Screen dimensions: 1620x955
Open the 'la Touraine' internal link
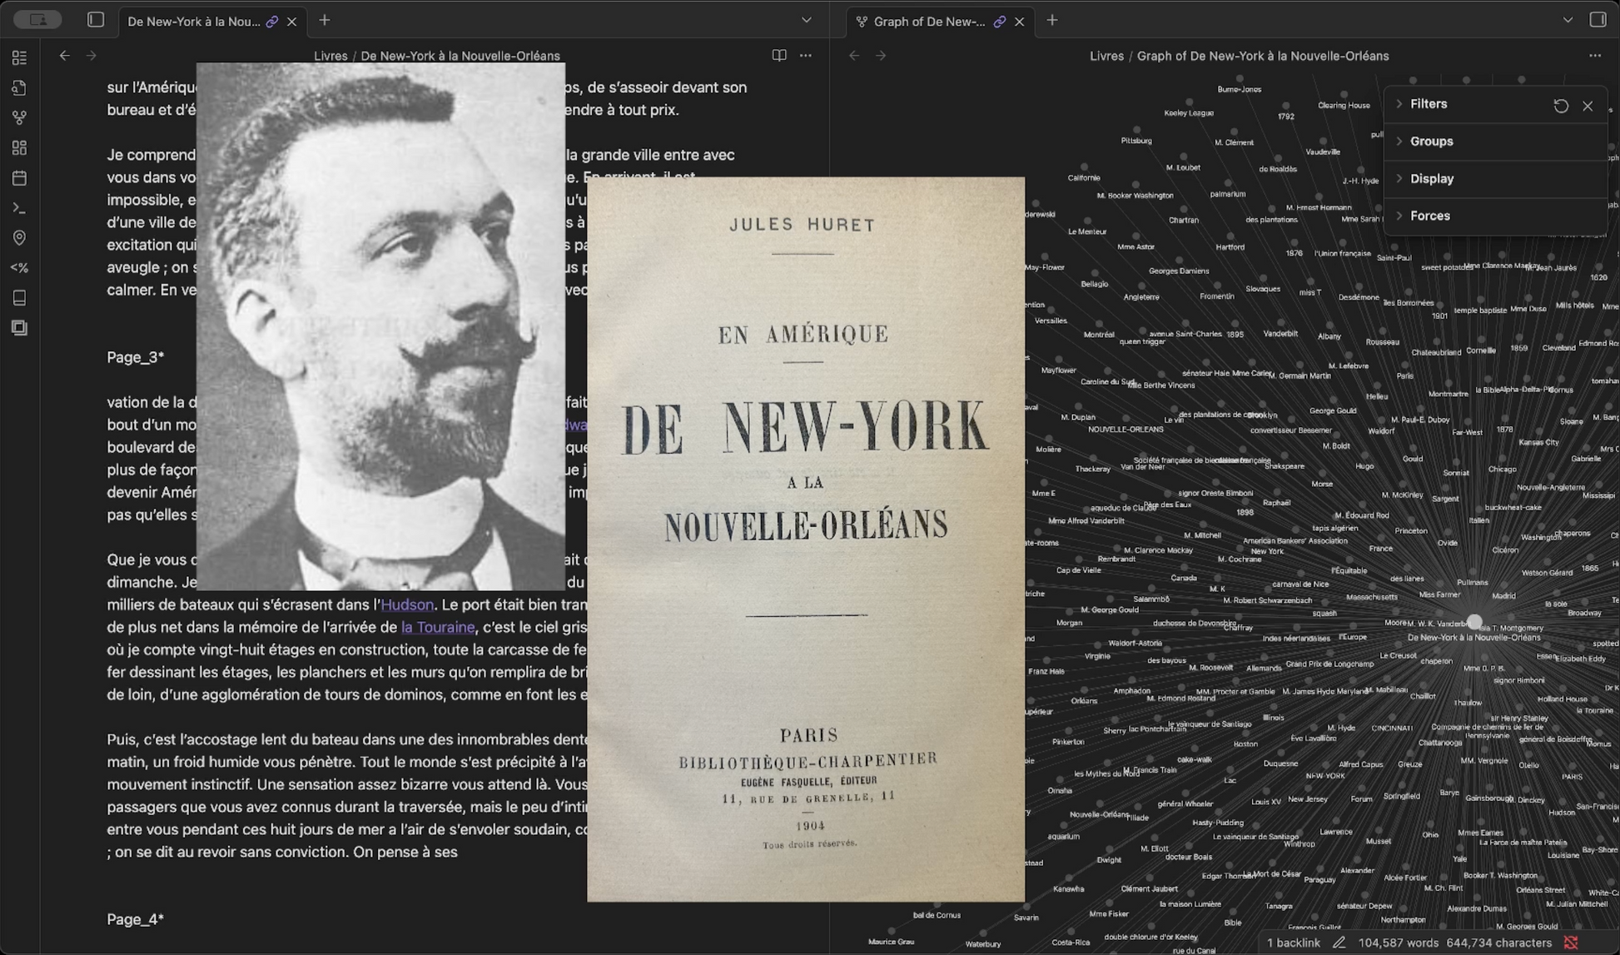pyautogui.click(x=437, y=628)
